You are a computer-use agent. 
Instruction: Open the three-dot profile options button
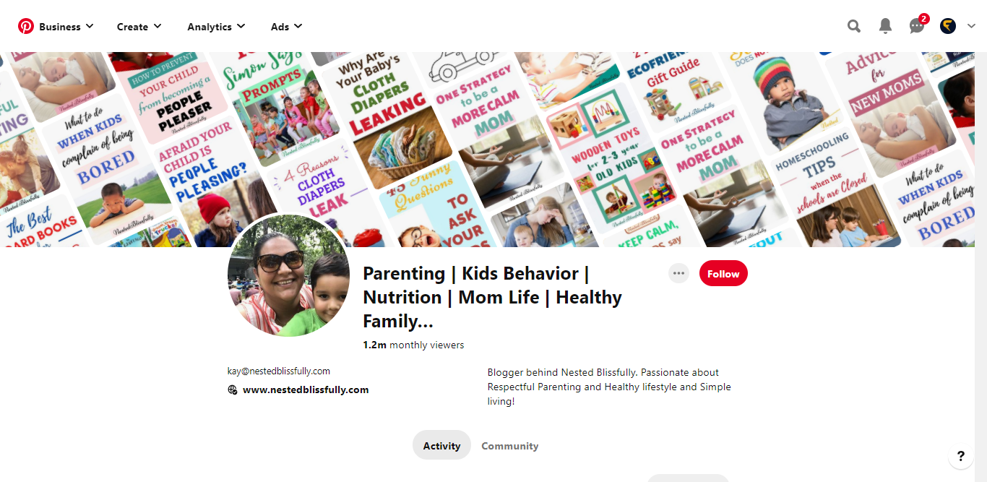(x=678, y=274)
